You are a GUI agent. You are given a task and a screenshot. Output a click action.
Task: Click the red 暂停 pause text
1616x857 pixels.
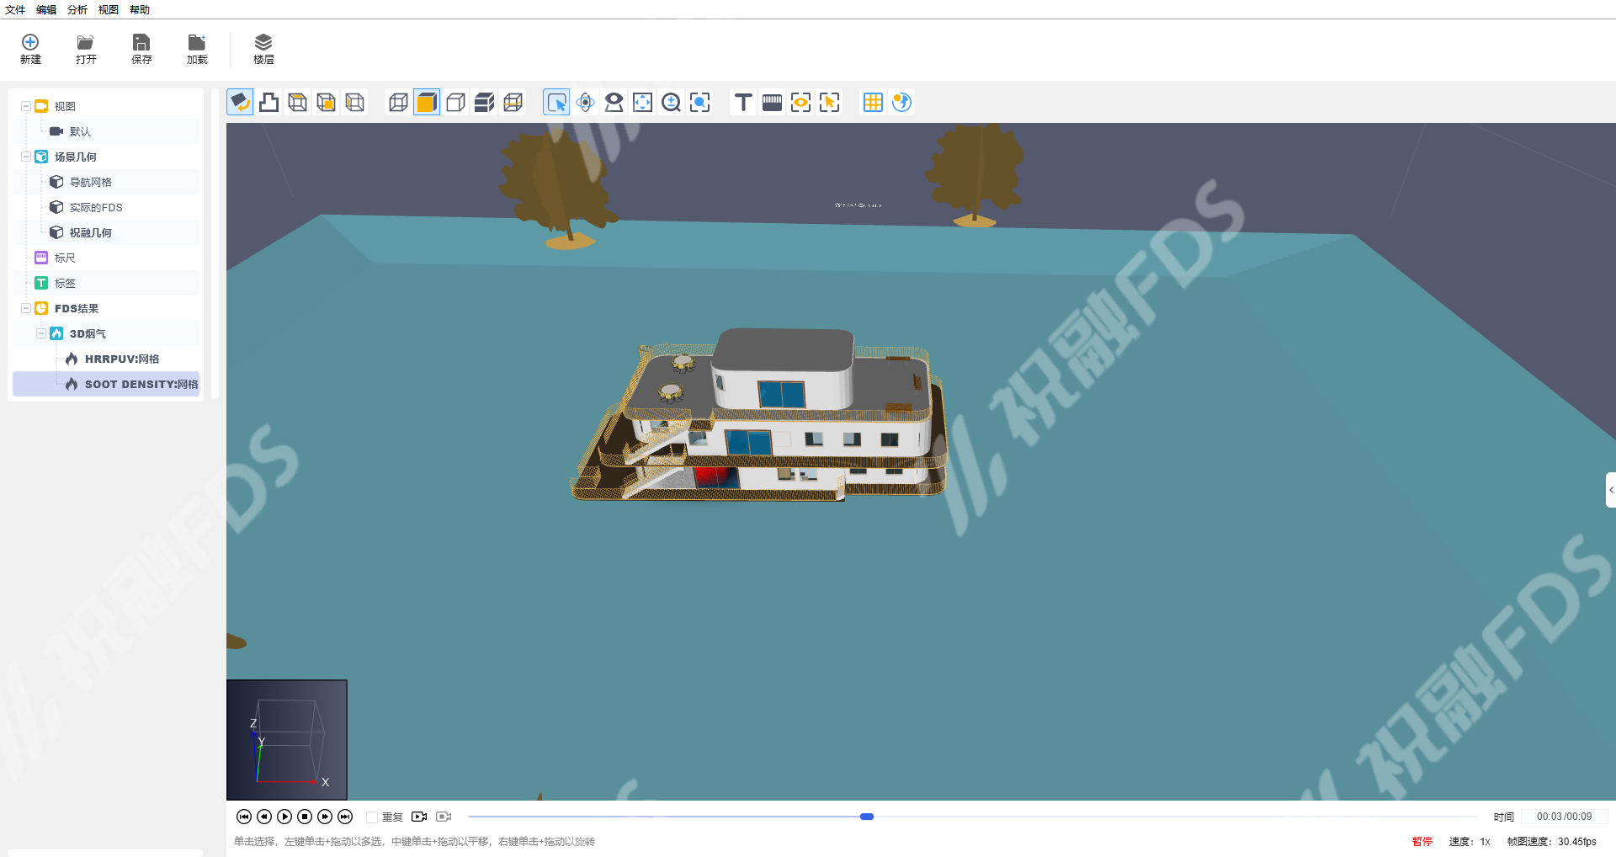pos(1422,841)
